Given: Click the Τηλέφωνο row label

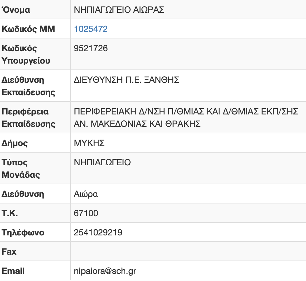Looking at the screenshot, I should click(x=23, y=233).
